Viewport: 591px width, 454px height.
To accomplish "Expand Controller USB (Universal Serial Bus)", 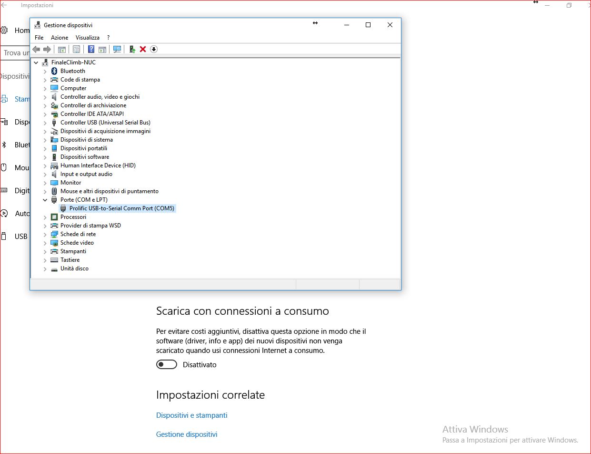I will pos(45,123).
